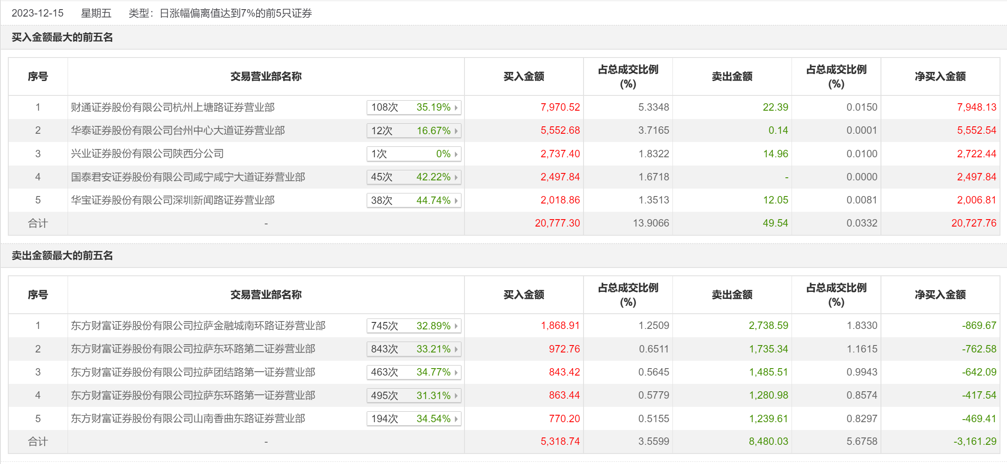The height and width of the screenshot is (464, 1007).
Task: Open 财通证券杭州上塘路证券营业部 link
Action: 173,107
